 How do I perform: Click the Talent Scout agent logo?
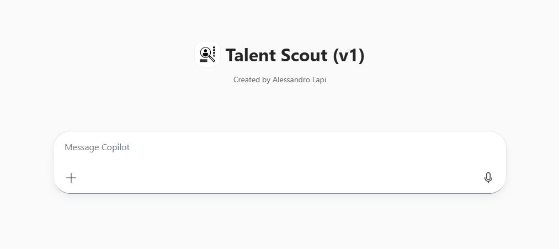coord(207,55)
